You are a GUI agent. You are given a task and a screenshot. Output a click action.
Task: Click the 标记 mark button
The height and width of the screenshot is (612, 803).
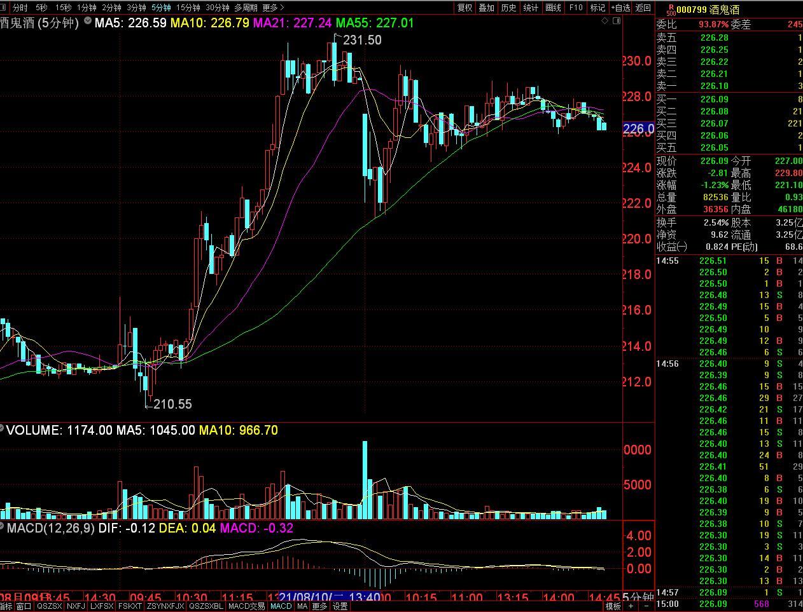(598, 8)
